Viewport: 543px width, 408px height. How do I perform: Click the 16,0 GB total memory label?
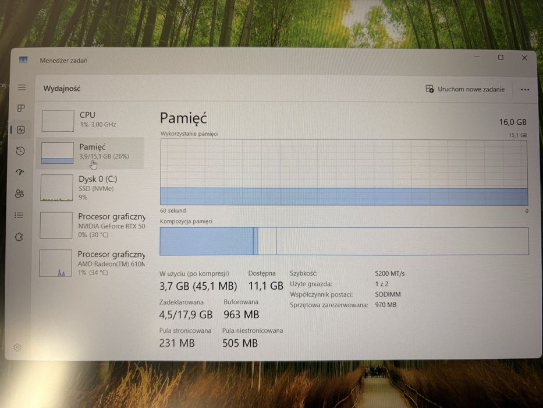point(513,122)
